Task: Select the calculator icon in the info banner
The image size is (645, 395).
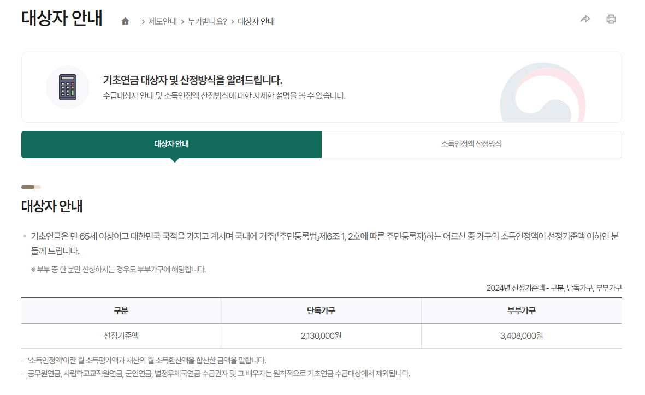Action: click(68, 87)
